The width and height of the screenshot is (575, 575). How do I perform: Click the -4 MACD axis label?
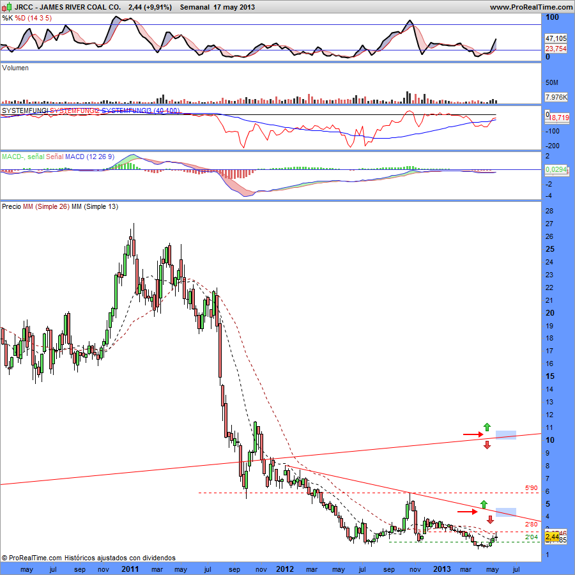pos(549,196)
